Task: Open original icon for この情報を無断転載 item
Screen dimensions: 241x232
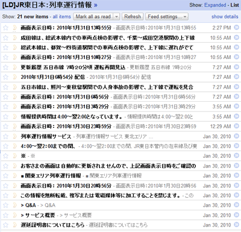Action: pos(237,195)
